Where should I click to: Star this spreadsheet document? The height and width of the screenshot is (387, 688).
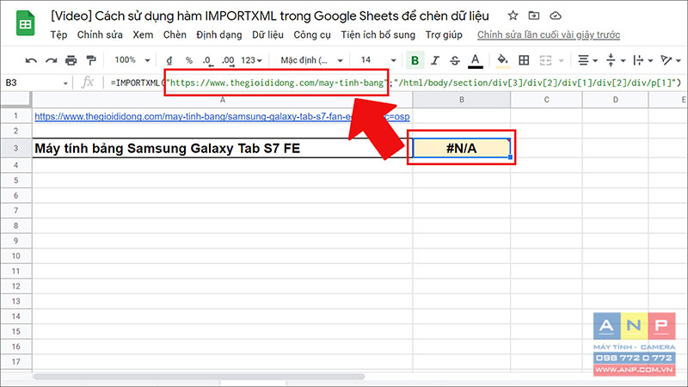(x=513, y=15)
